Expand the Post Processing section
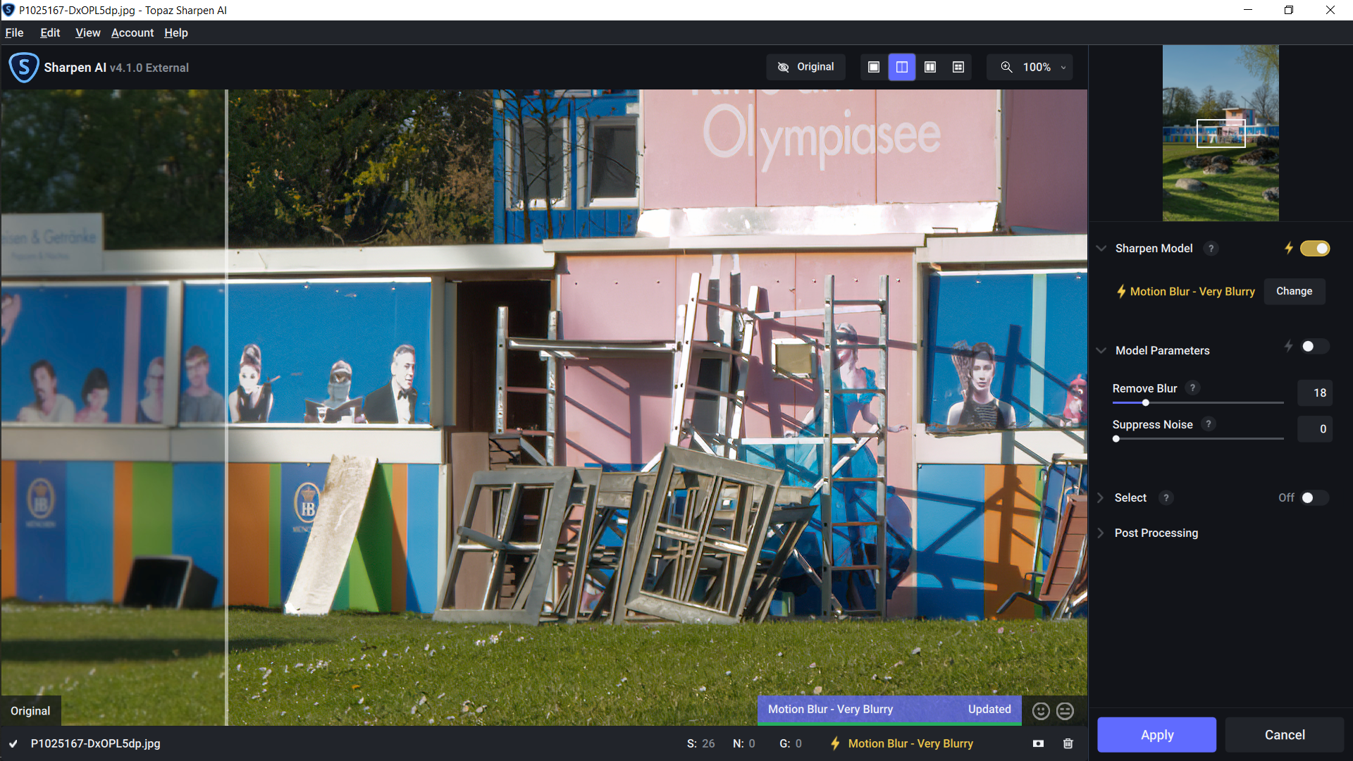1353x761 pixels. [x=1156, y=533]
